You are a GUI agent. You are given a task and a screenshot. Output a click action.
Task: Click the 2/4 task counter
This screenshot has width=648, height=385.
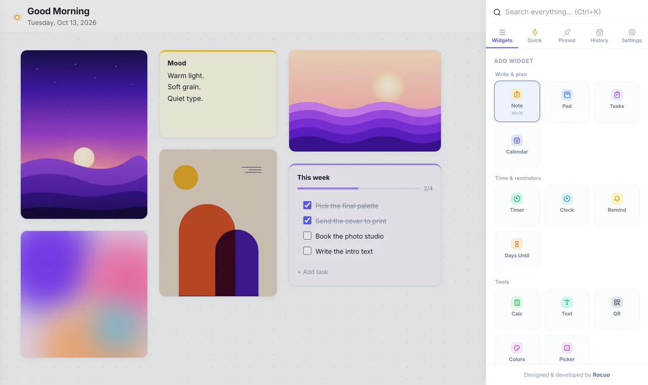(x=428, y=188)
